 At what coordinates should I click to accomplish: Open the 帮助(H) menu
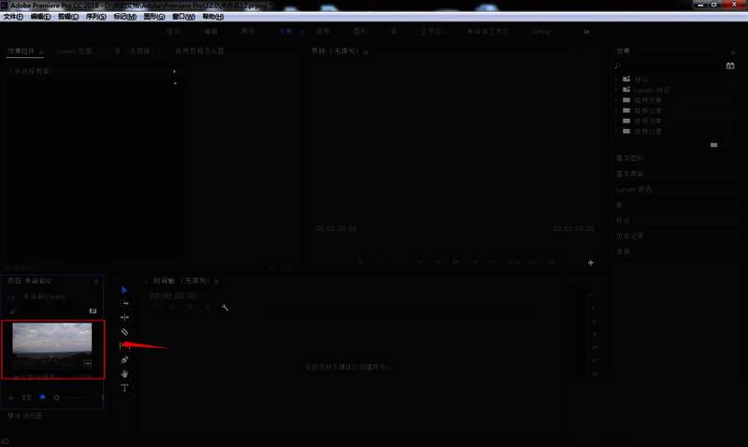click(x=213, y=17)
